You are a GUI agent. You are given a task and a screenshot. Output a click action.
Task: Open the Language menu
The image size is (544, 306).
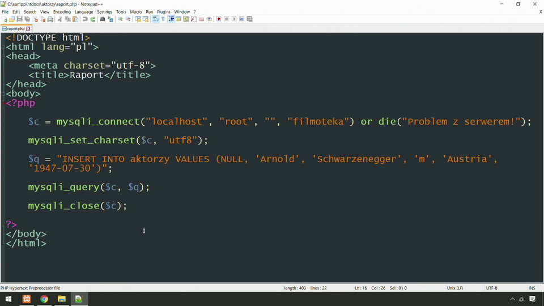(x=84, y=12)
